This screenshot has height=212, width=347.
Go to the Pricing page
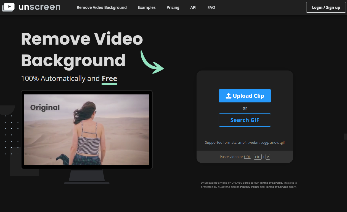click(173, 7)
